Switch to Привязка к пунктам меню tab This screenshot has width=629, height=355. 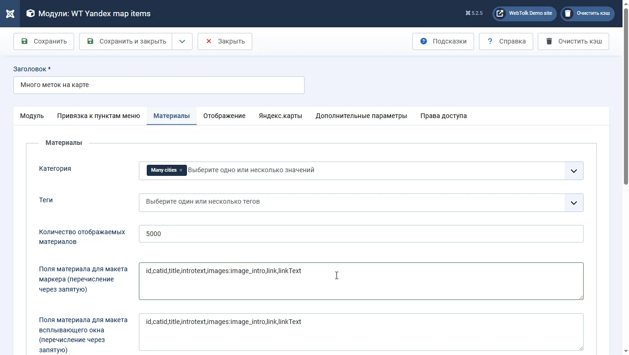[99, 116]
